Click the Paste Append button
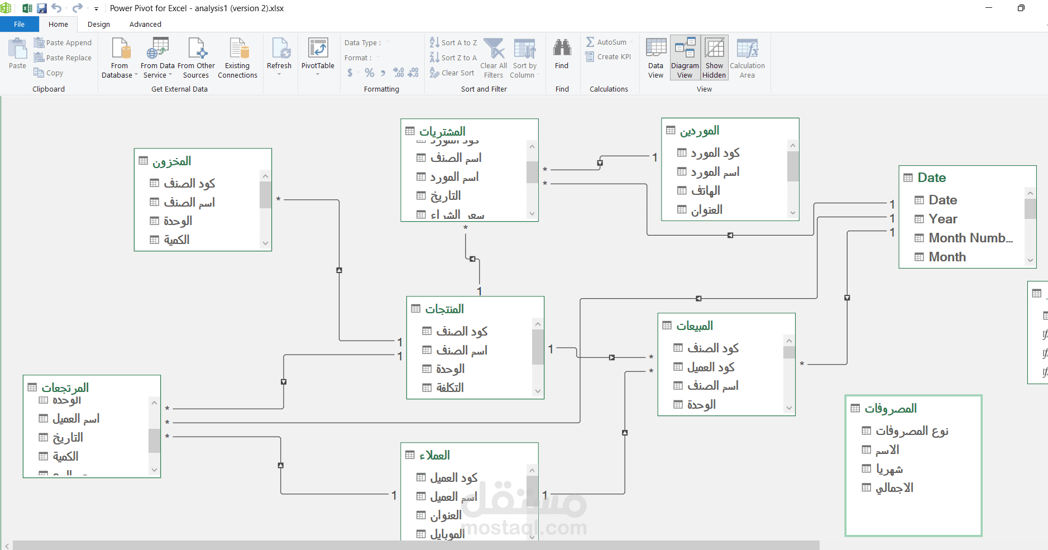 pyautogui.click(x=63, y=42)
